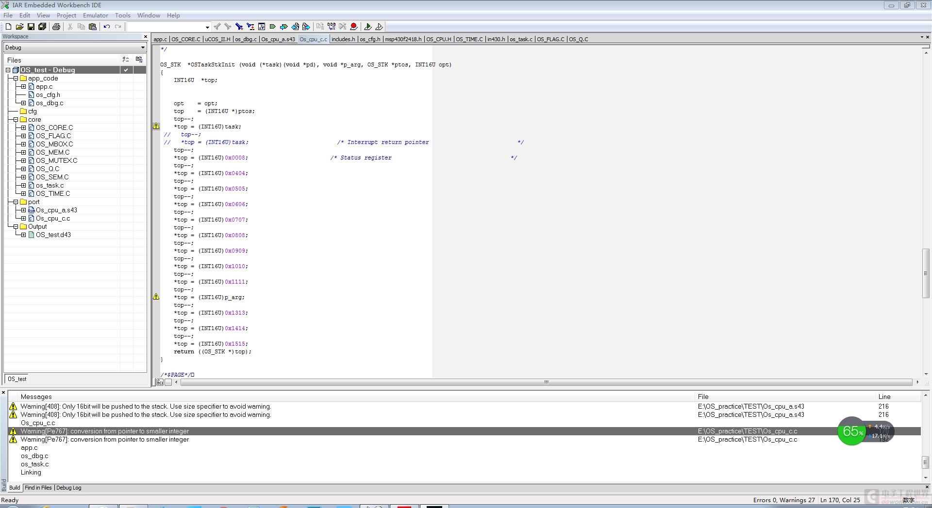932x508 pixels.
Task: Switch to the msp430f2418.h editor tab
Action: tap(403, 39)
